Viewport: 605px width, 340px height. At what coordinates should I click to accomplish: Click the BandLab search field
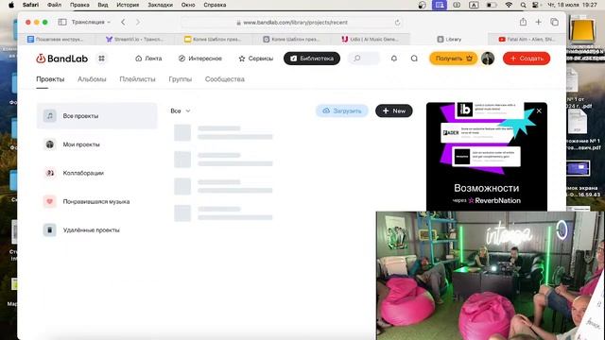364,59
